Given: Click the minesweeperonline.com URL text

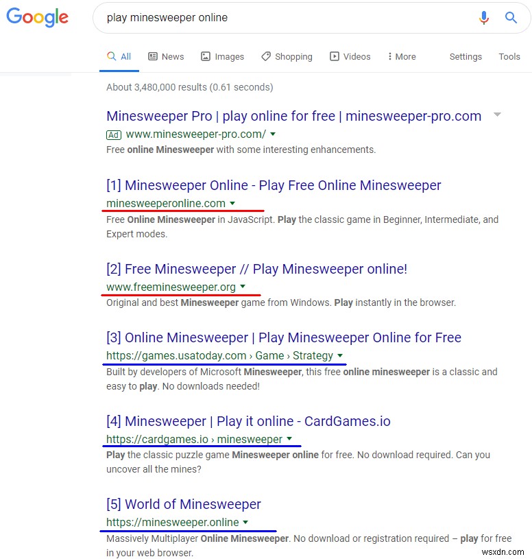Looking at the screenshot, I should [166, 203].
